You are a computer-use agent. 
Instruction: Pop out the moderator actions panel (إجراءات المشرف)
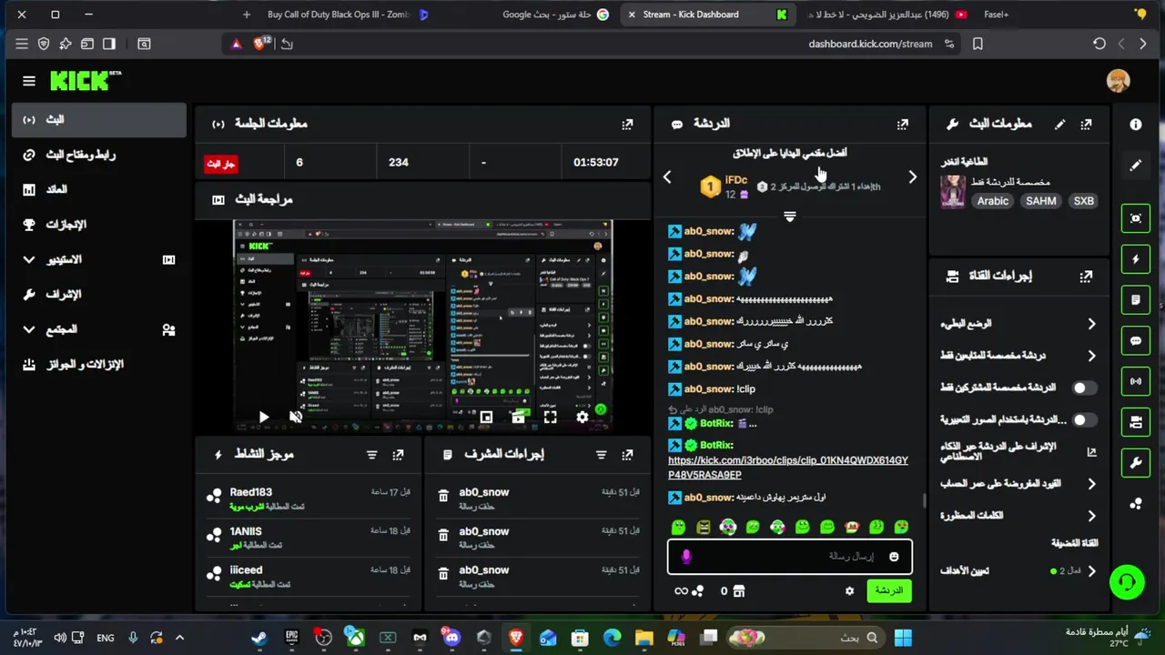click(627, 454)
